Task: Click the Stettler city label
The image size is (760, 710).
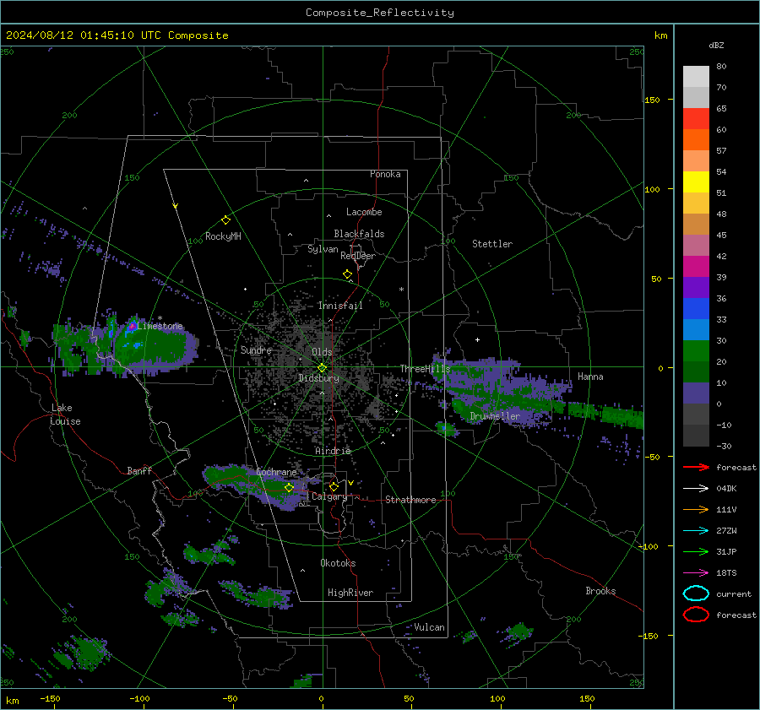Action: coord(492,244)
